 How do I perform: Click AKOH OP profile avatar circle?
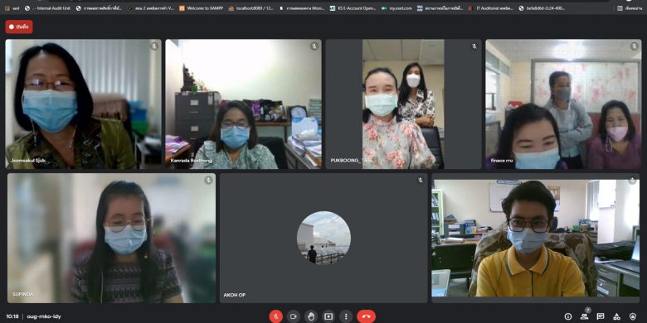[x=323, y=238]
